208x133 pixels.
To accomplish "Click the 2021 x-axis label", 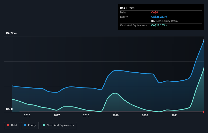I will [175, 115].
